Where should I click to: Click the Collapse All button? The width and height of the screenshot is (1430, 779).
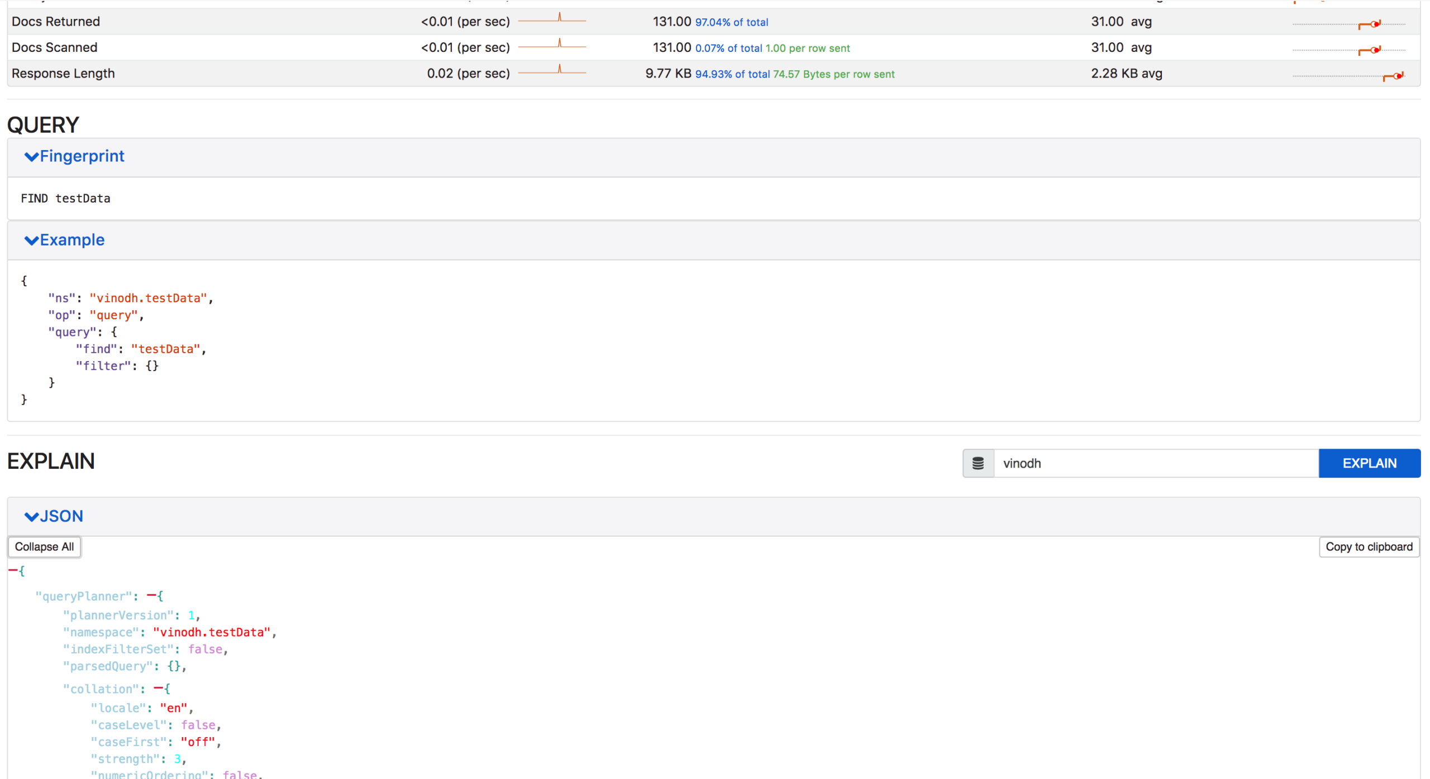coord(44,547)
